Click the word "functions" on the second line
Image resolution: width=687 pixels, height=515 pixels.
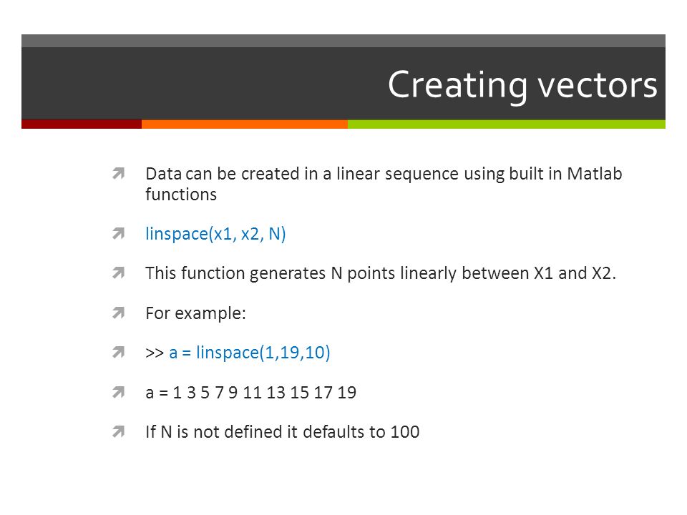click(x=181, y=194)
